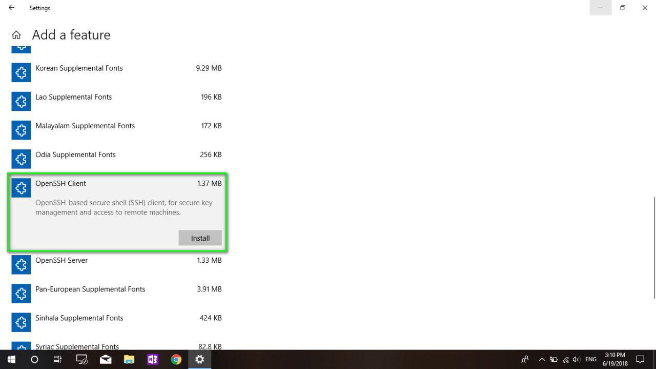The image size is (656, 369).
Task: Click the 424 KB size value
Action: [211, 318]
